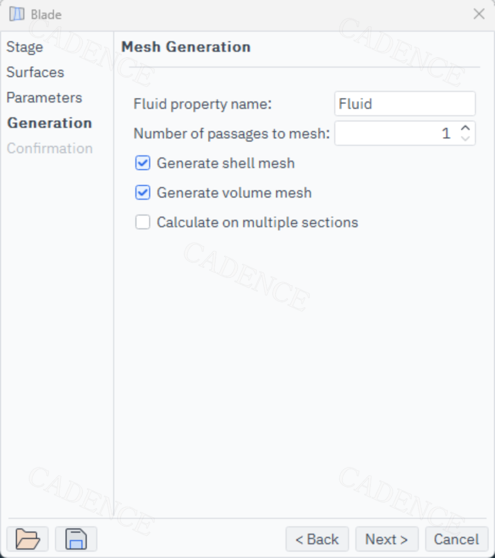Disable Generate volume mesh option

(143, 193)
